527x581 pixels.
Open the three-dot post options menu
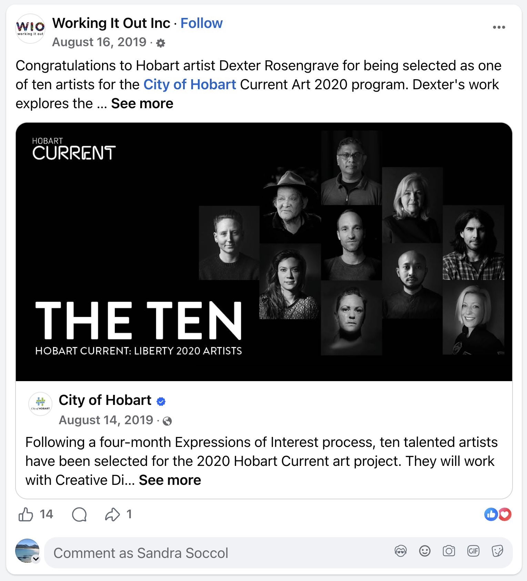pyautogui.click(x=499, y=27)
